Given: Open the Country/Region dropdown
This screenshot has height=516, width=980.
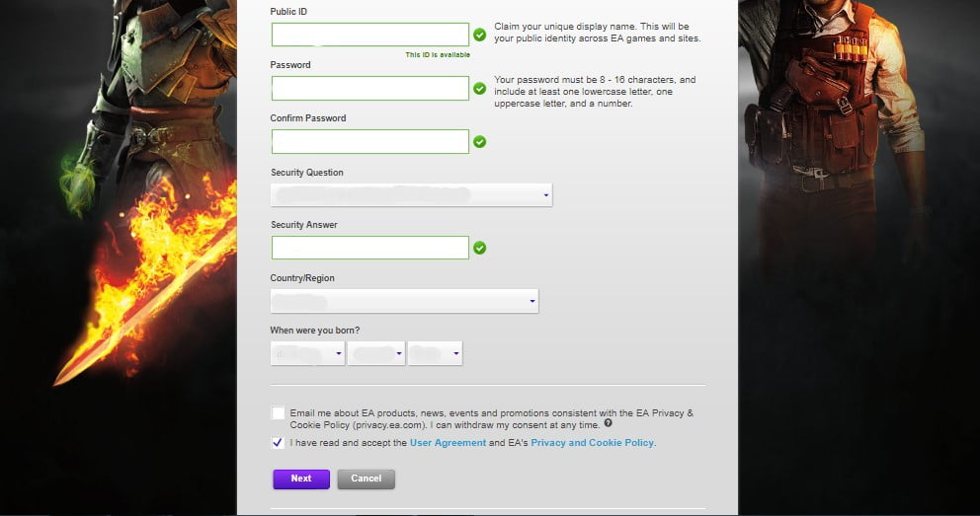Looking at the screenshot, I should [404, 301].
